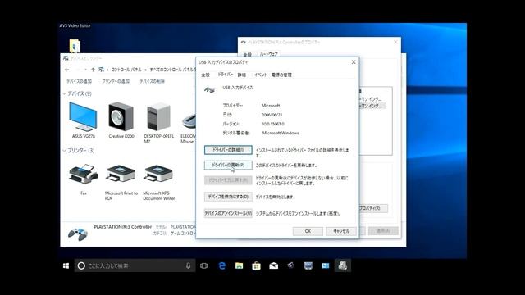Image resolution: width=525 pixels, height=295 pixels.
Task: Confirm with the OK button
Action: tap(308, 231)
